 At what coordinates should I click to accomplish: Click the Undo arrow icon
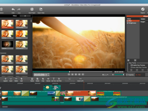tap(13, 9)
